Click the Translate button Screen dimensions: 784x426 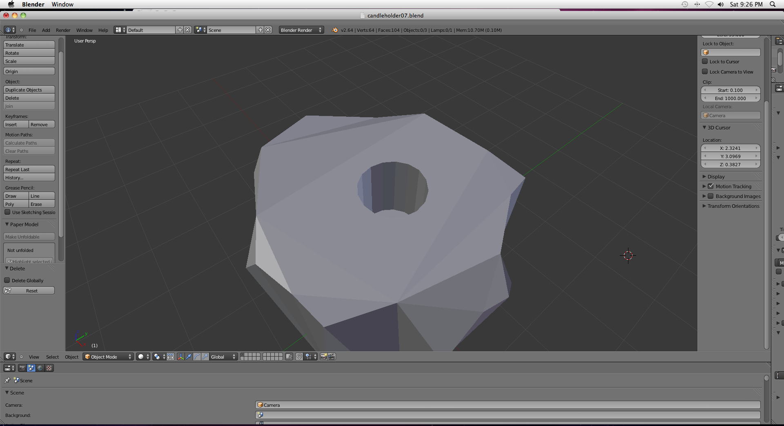29,45
